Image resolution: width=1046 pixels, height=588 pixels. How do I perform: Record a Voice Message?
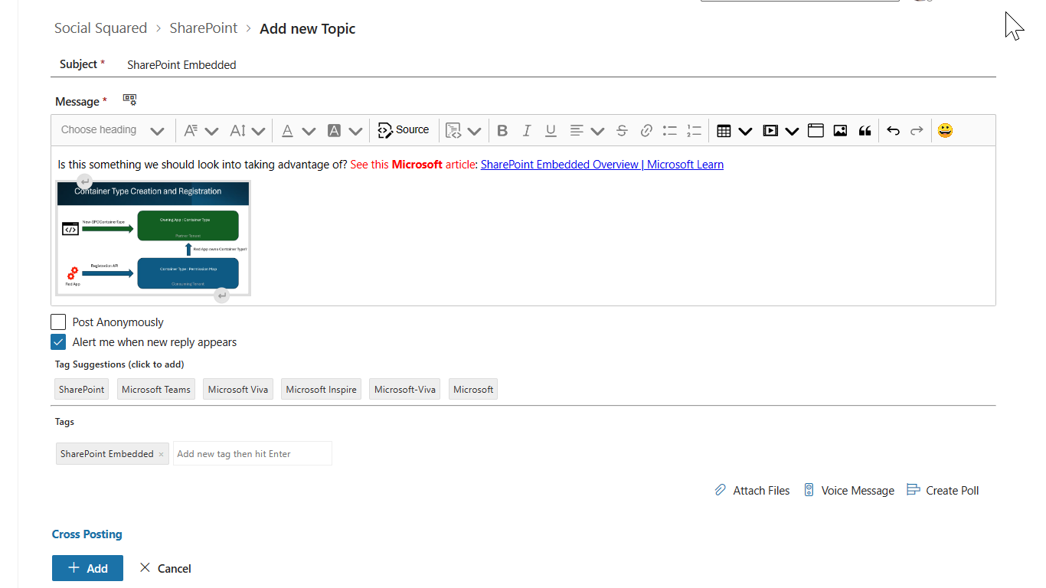(848, 491)
